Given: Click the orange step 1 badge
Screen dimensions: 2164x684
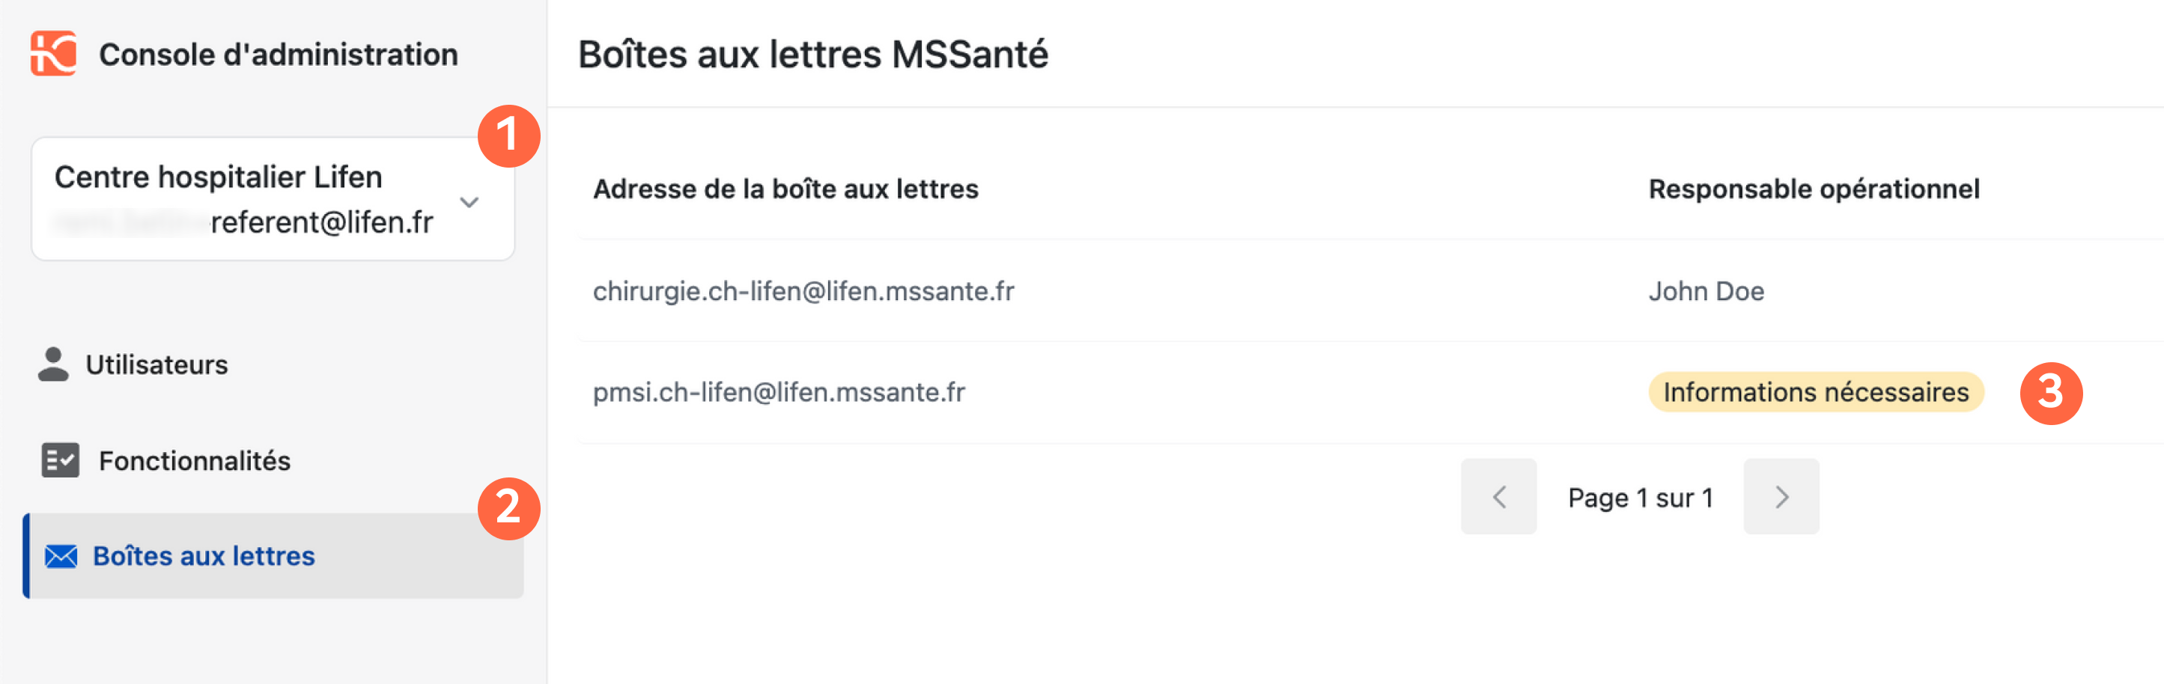Looking at the screenshot, I should point(508,136).
